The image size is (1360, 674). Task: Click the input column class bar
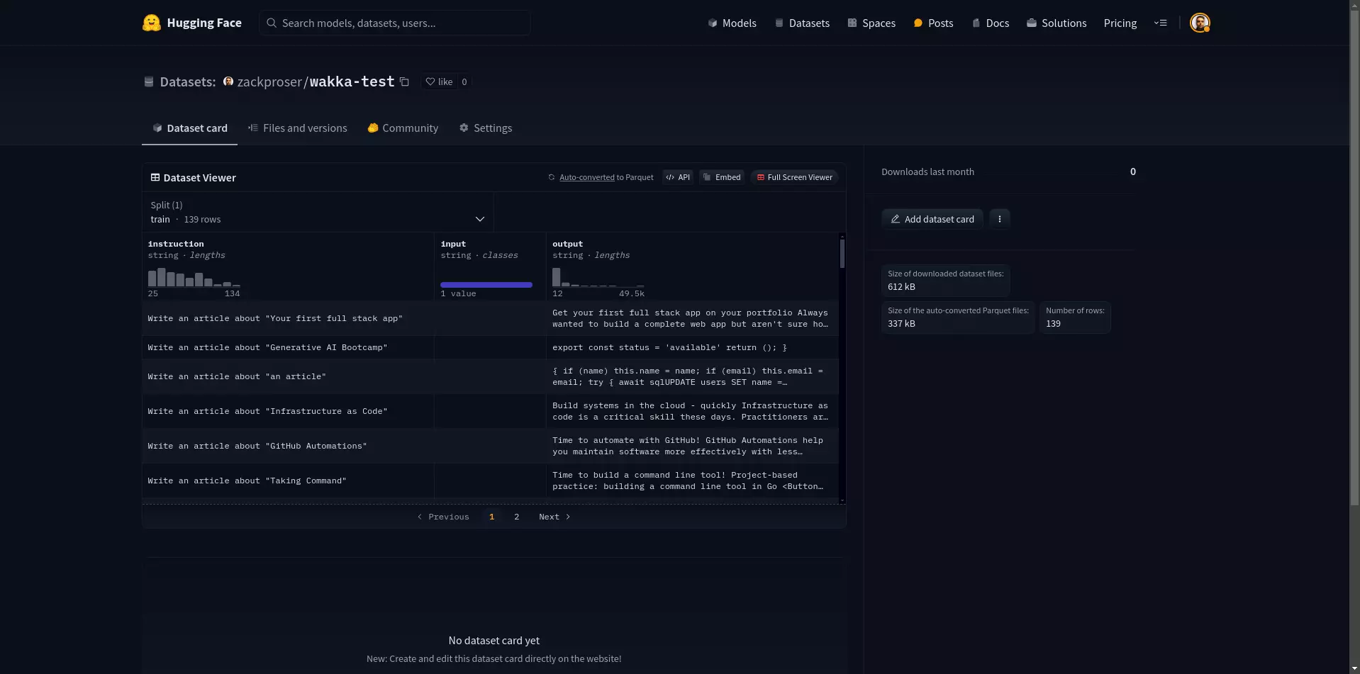pyautogui.click(x=486, y=285)
